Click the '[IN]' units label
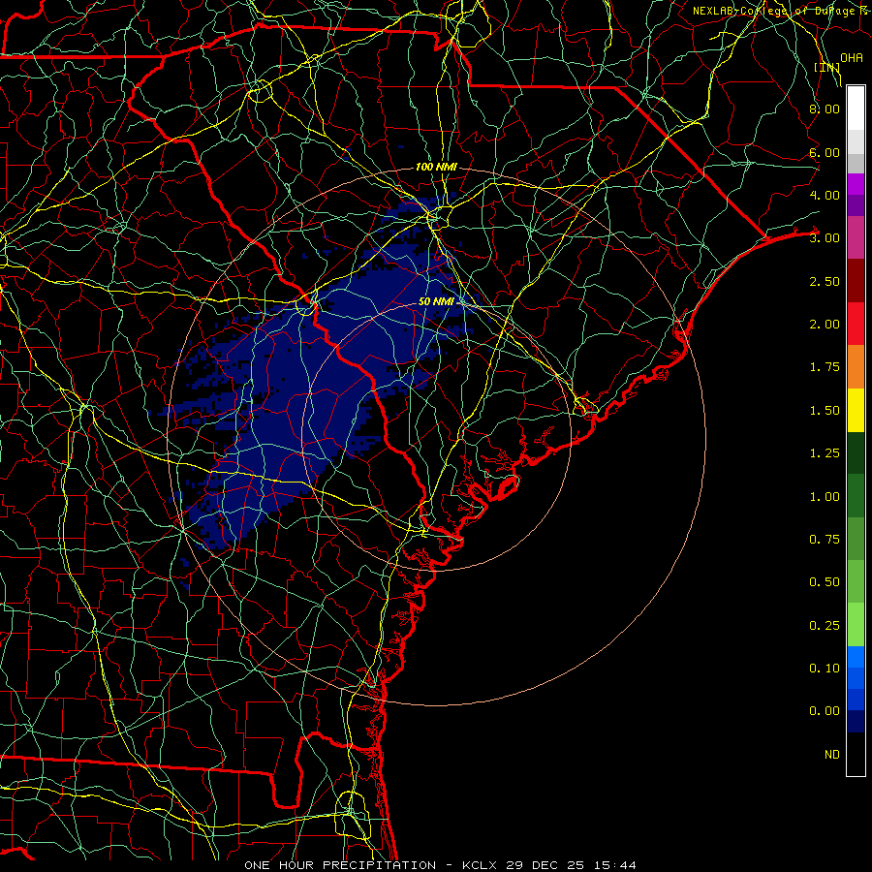This screenshot has height=872, width=872. coord(826,67)
